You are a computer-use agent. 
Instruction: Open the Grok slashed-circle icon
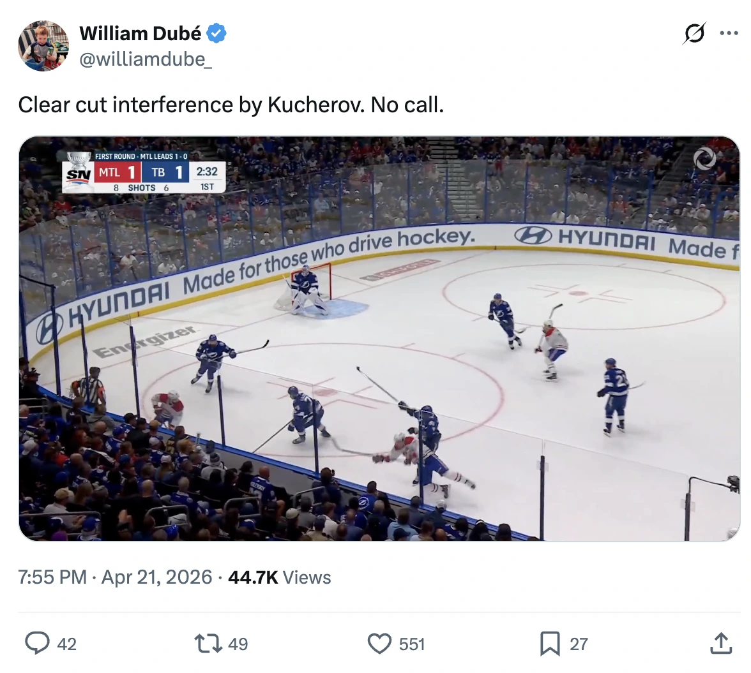click(694, 33)
